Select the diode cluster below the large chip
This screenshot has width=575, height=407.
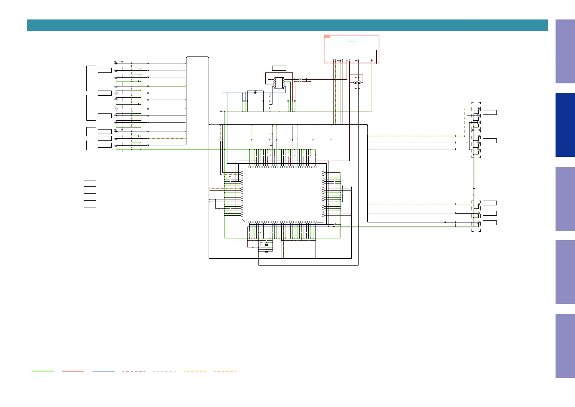[266, 247]
